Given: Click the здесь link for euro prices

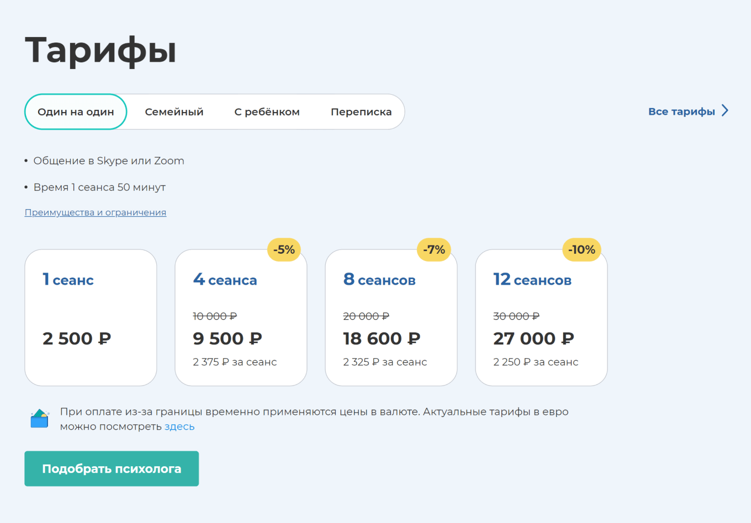Looking at the screenshot, I should click(179, 426).
